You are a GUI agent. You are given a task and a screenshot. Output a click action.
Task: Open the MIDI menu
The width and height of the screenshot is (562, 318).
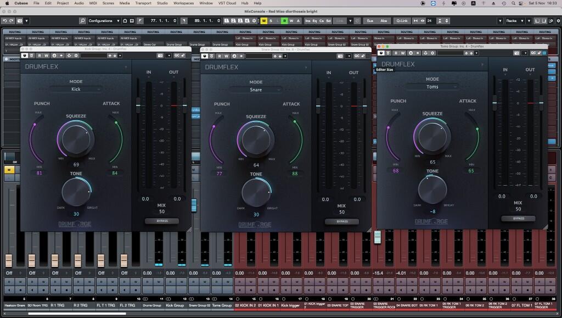(x=93, y=3)
